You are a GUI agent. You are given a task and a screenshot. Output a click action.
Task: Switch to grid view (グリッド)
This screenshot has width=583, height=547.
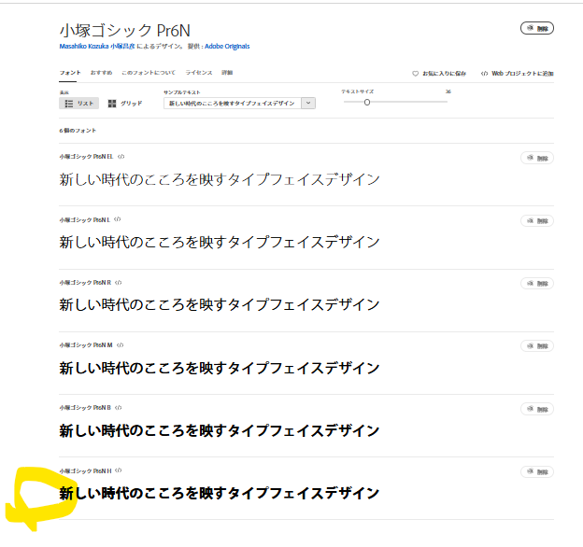tap(125, 104)
